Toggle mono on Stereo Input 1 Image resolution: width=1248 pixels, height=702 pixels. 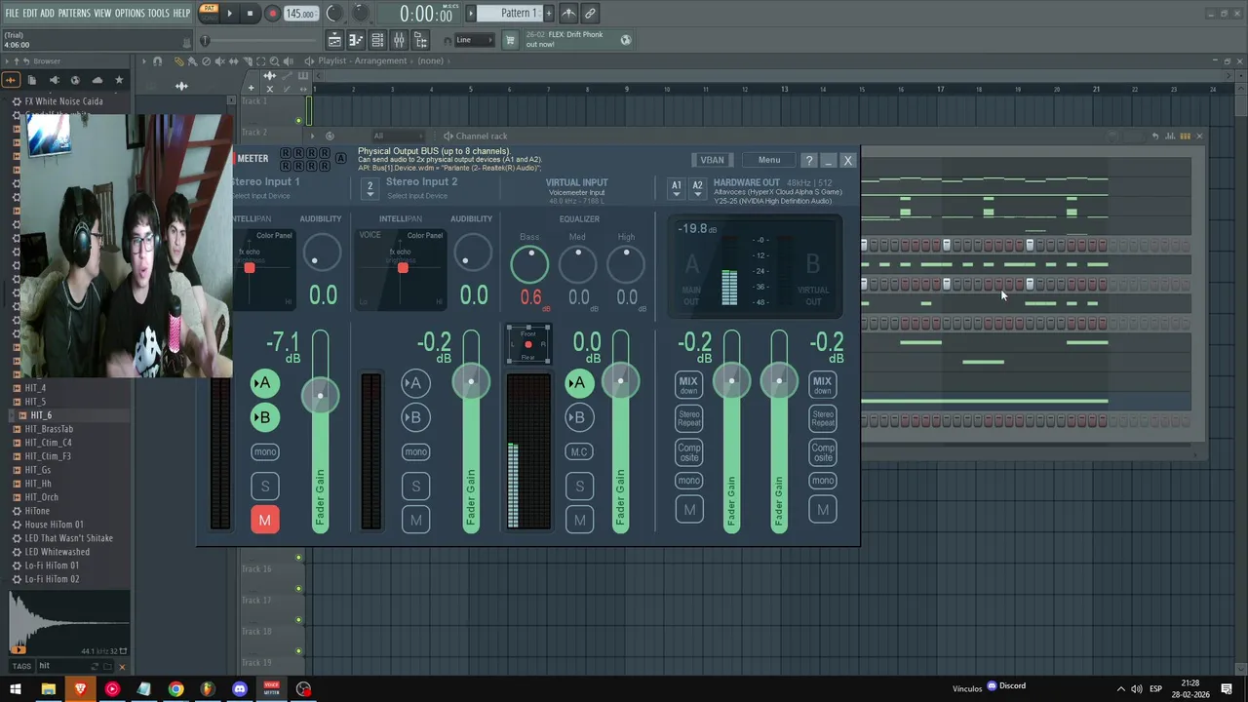pyautogui.click(x=265, y=451)
